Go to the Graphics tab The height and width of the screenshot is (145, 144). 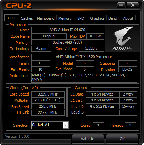click(x=97, y=18)
